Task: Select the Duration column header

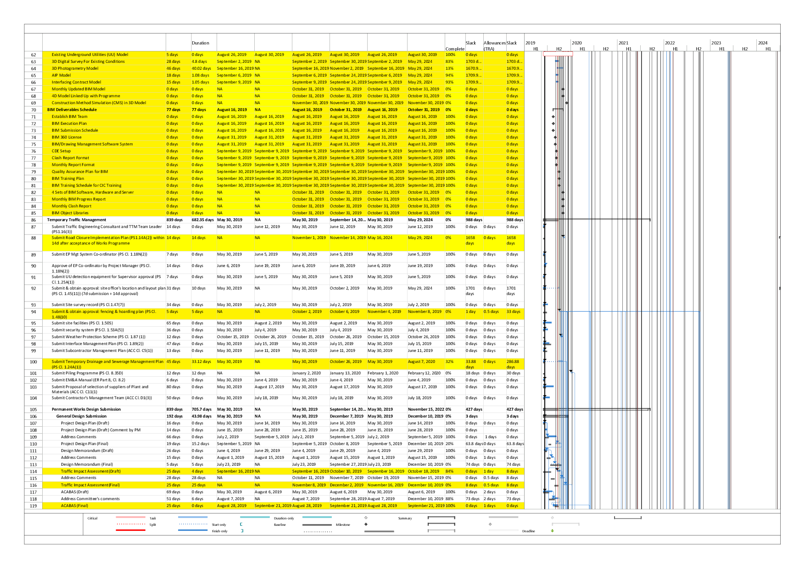Action: click(x=201, y=43)
